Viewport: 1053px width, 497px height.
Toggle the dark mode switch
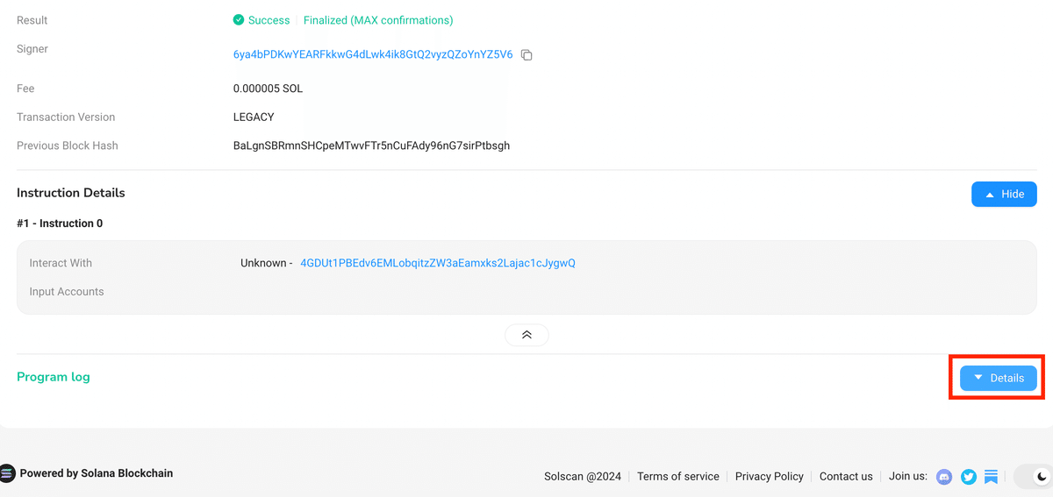point(1033,477)
